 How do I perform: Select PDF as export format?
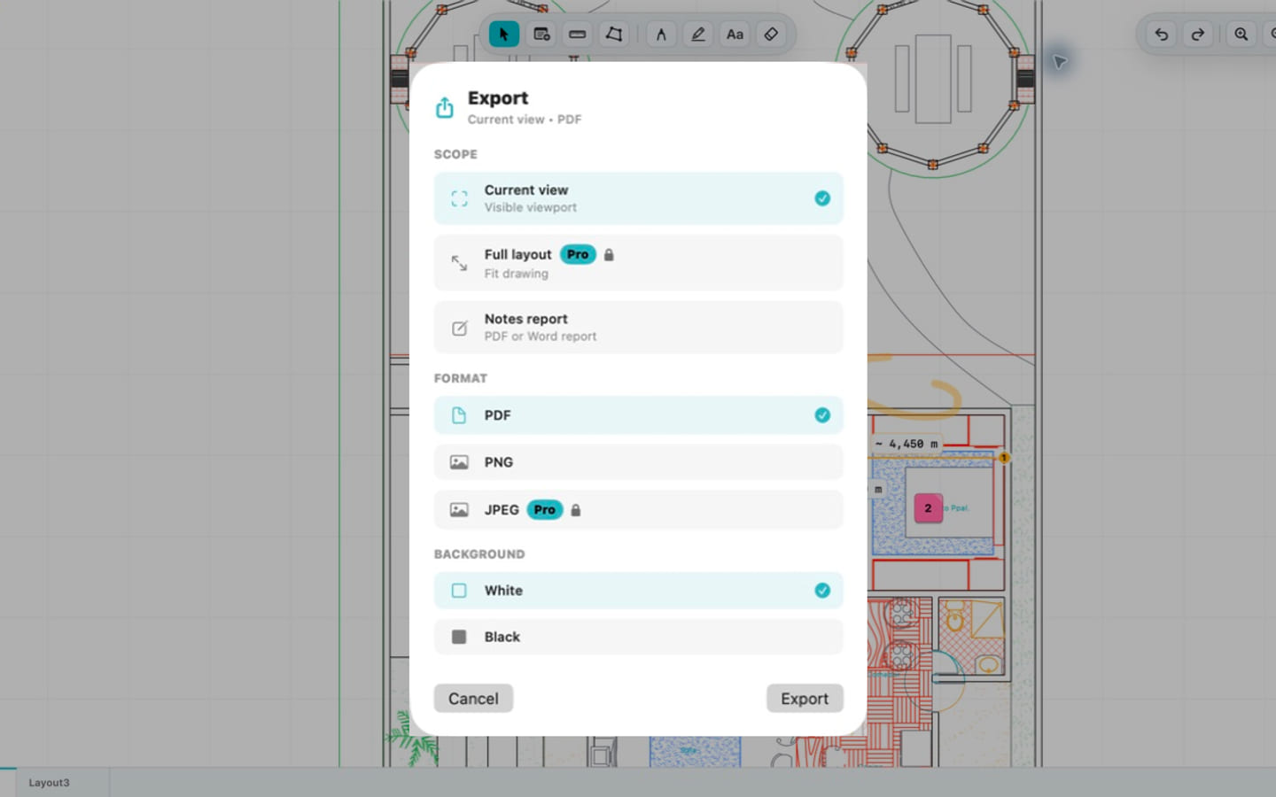[638, 415]
